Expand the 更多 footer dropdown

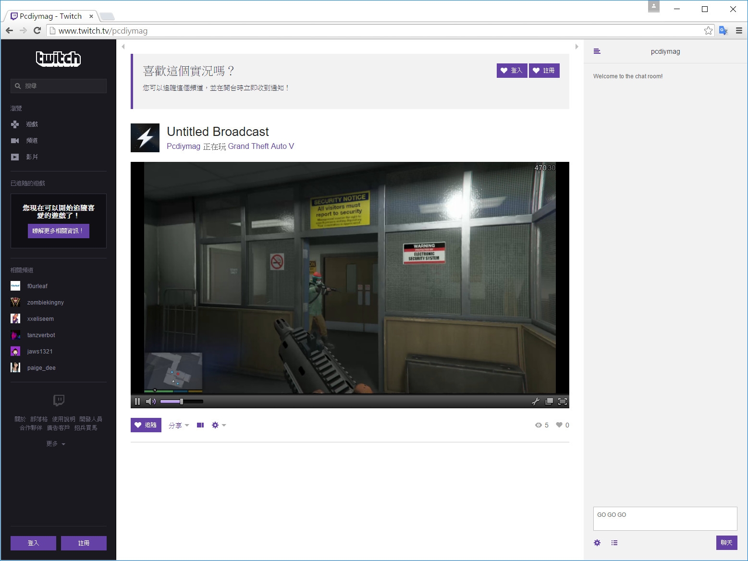pyautogui.click(x=56, y=444)
